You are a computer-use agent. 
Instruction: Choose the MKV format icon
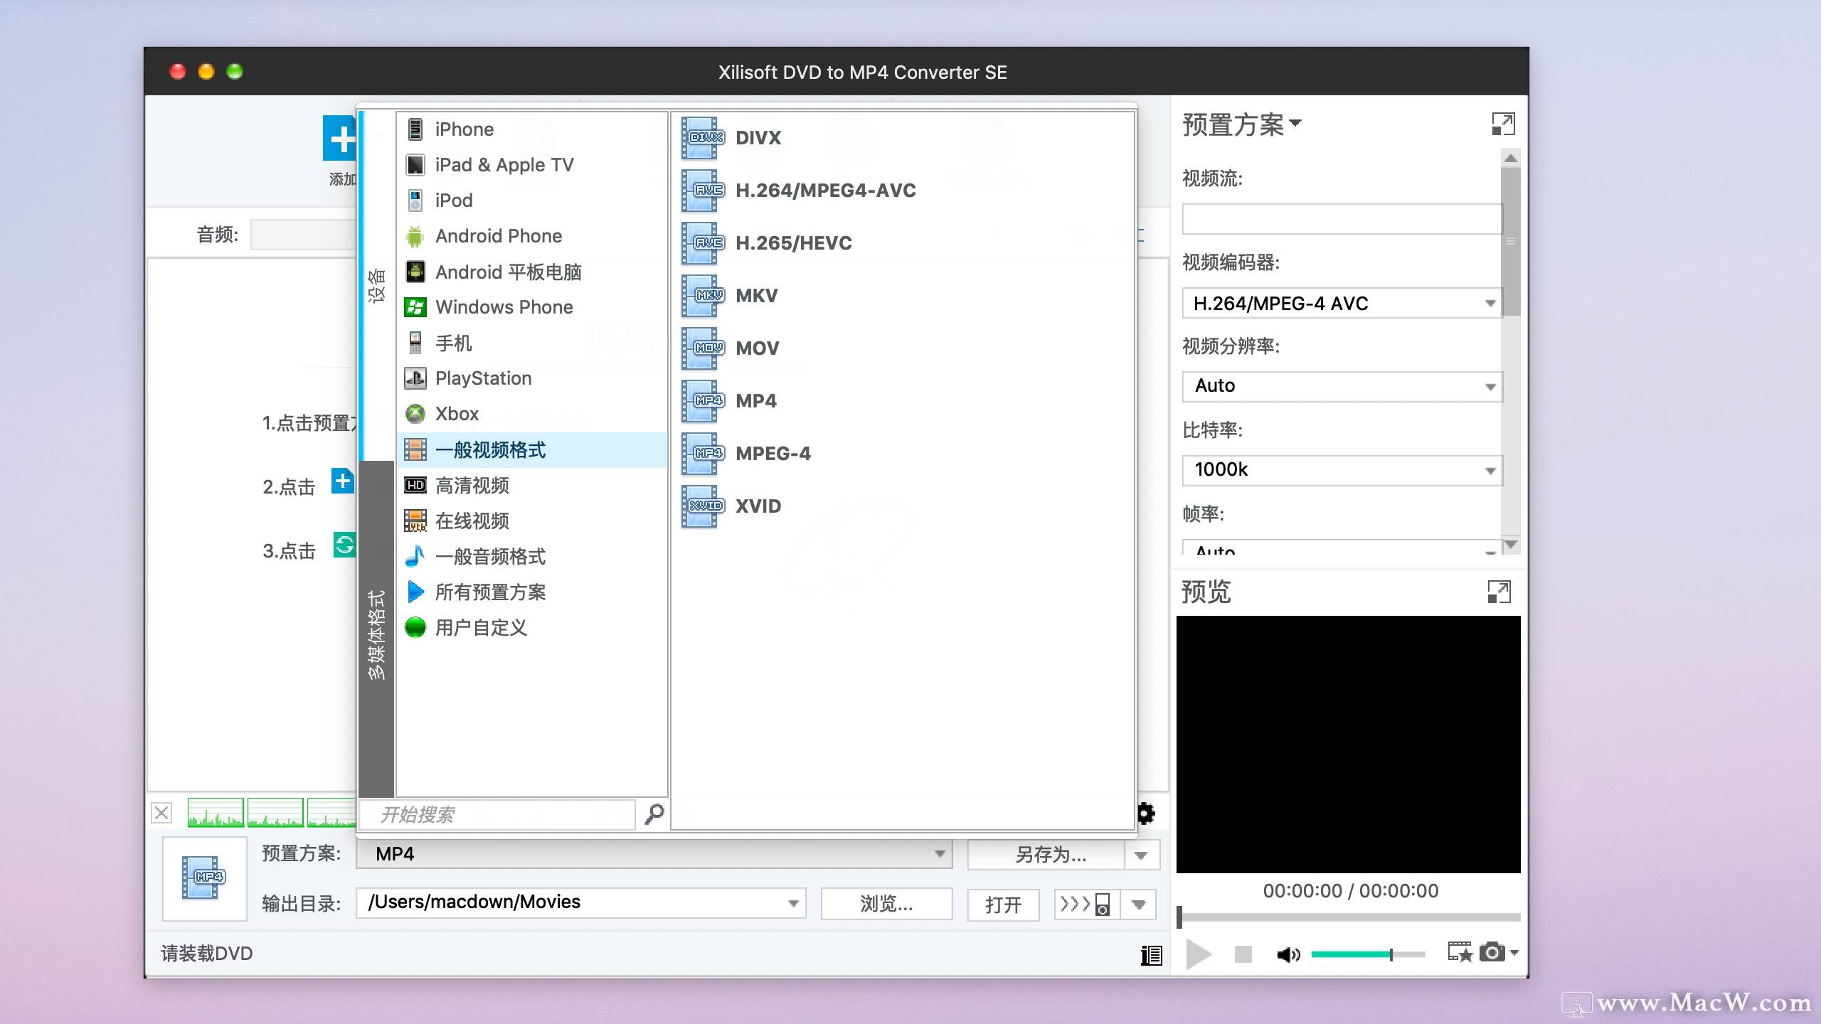703,296
